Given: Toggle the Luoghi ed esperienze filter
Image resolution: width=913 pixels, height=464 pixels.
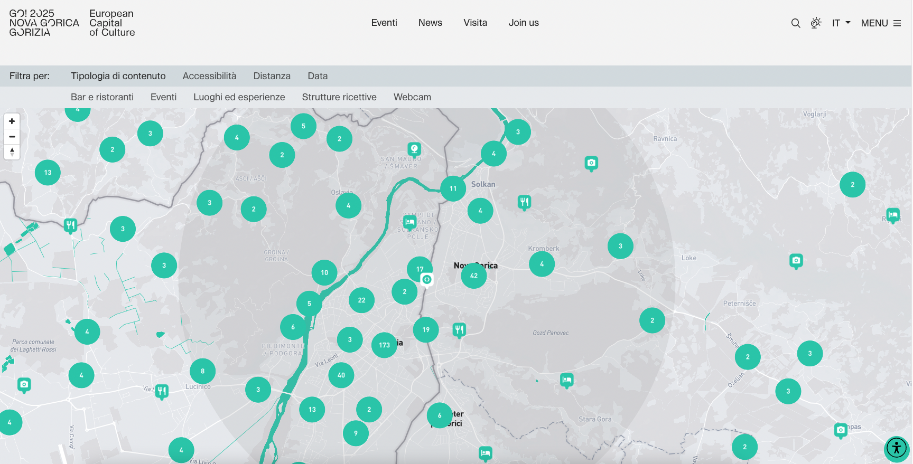Looking at the screenshot, I should pyautogui.click(x=239, y=97).
